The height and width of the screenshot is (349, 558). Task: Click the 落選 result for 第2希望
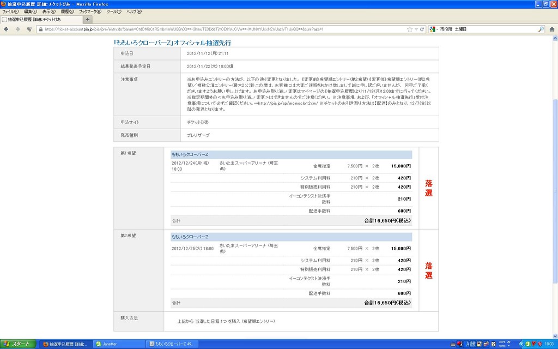click(429, 270)
